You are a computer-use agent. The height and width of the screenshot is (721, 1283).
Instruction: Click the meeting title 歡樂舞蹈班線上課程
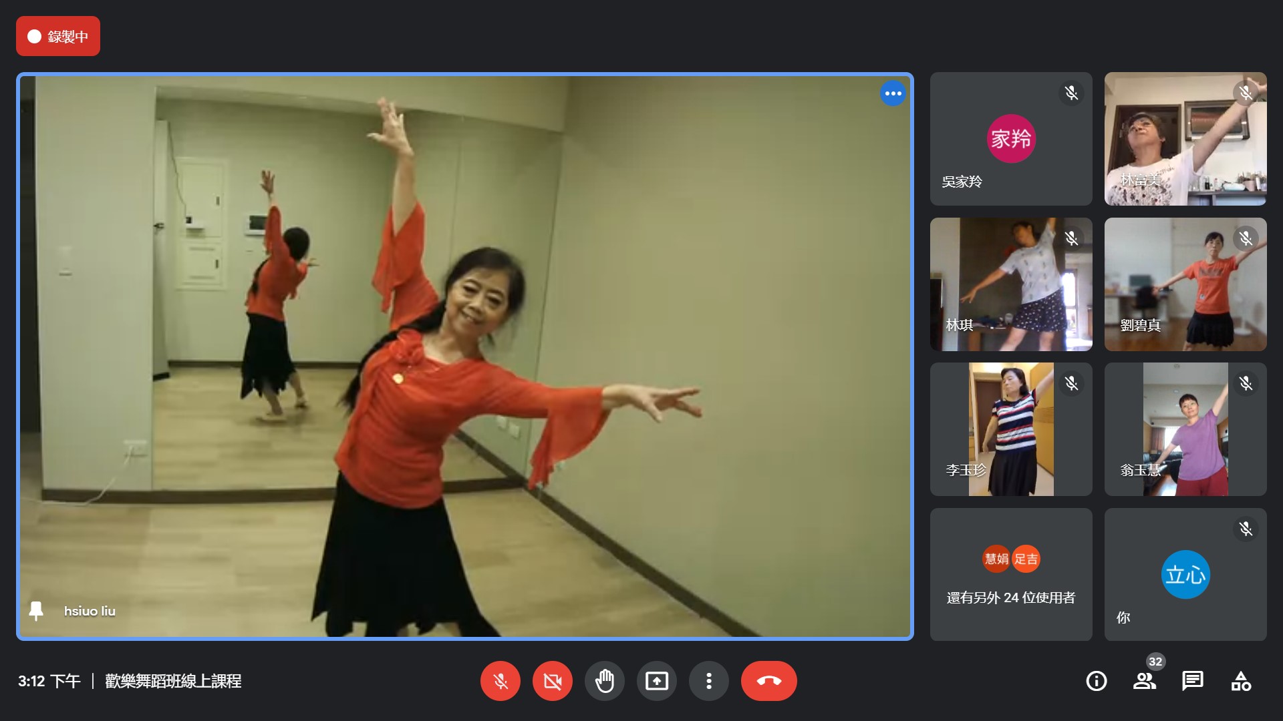coord(173,681)
